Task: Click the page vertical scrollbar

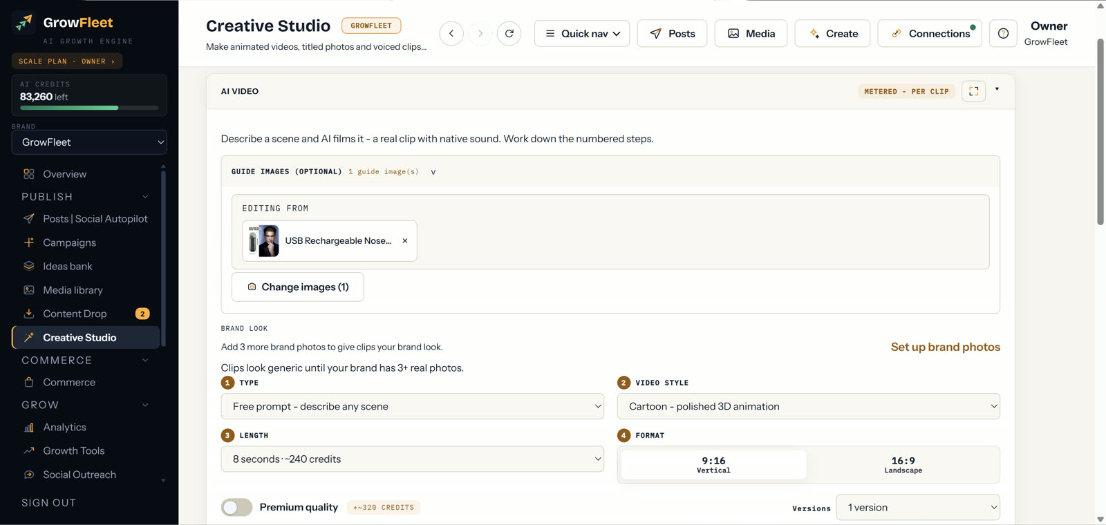Action: (x=1100, y=131)
